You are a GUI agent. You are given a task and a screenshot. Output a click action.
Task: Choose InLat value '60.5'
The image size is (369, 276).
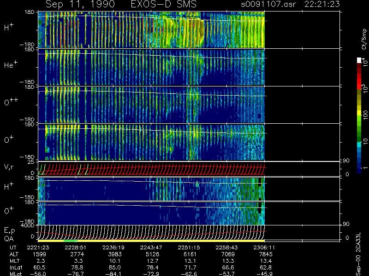(x=40, y=267)
